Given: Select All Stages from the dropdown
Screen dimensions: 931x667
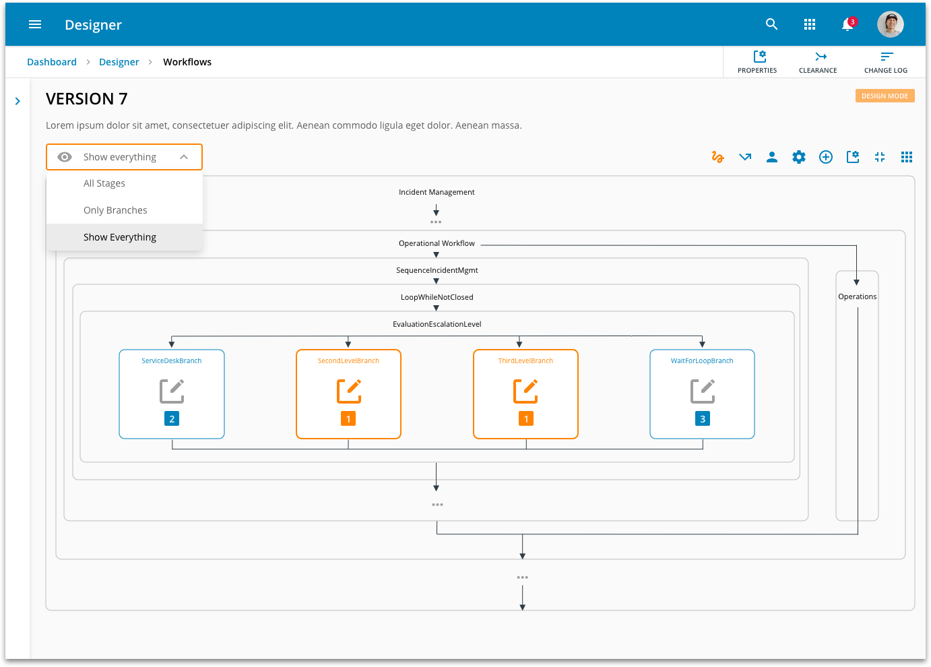Looking at the screenshot, I should click(x=104, y=183).
